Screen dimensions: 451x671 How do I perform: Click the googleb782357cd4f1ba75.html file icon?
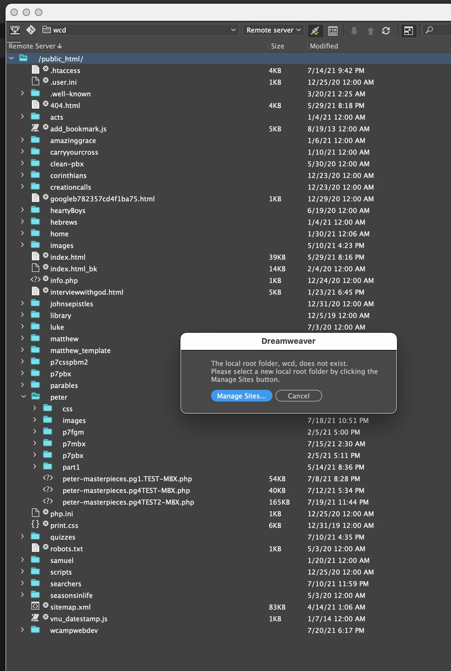[x=36, y=198]
